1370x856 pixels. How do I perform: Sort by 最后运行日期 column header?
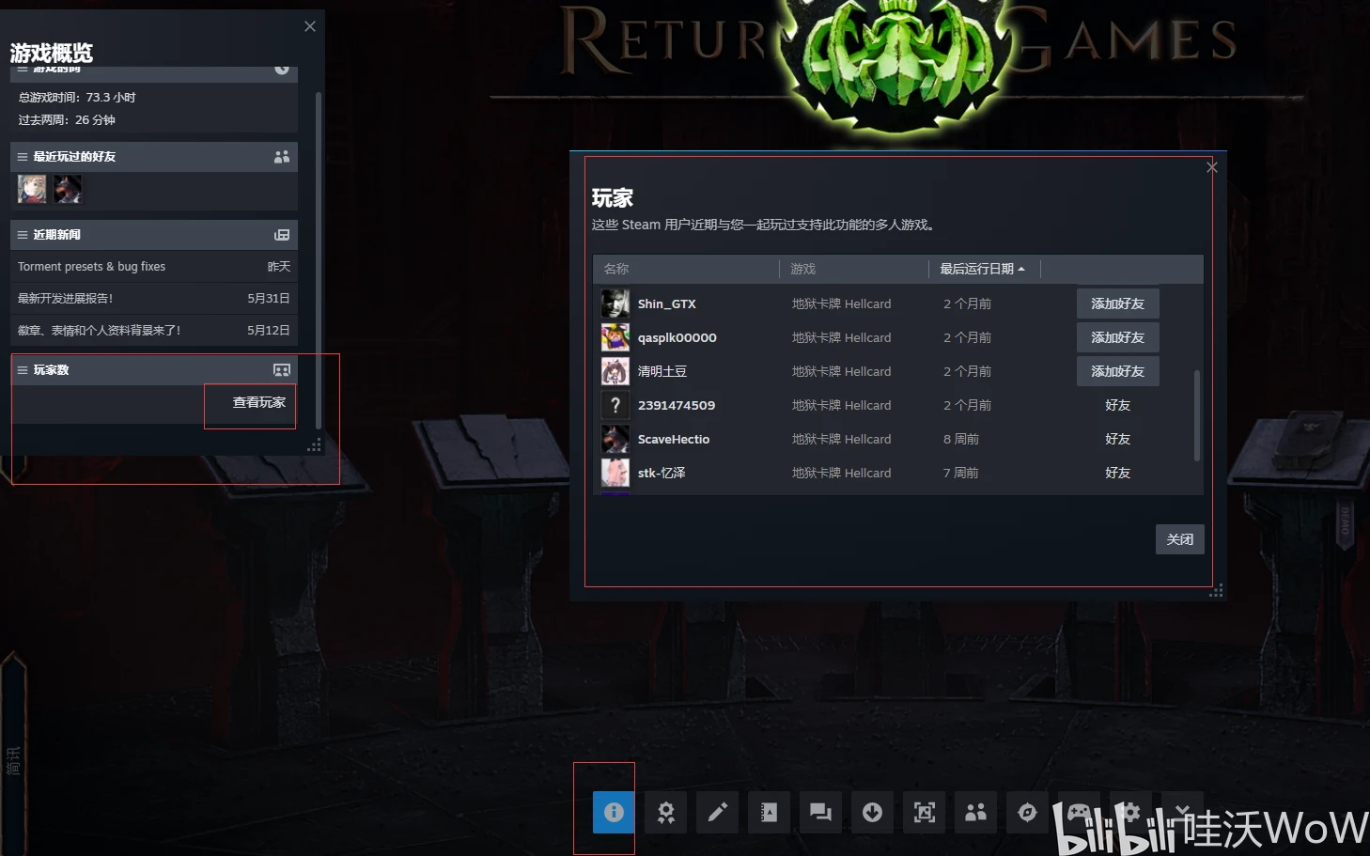coord(982,269)
